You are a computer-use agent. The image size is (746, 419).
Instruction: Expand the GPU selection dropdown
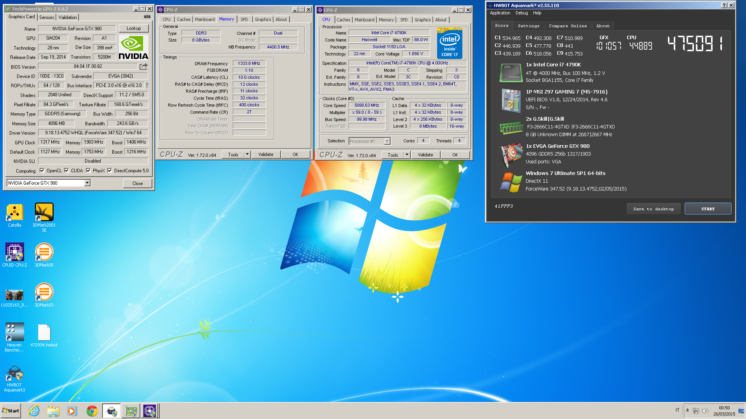tap(87, 183)
